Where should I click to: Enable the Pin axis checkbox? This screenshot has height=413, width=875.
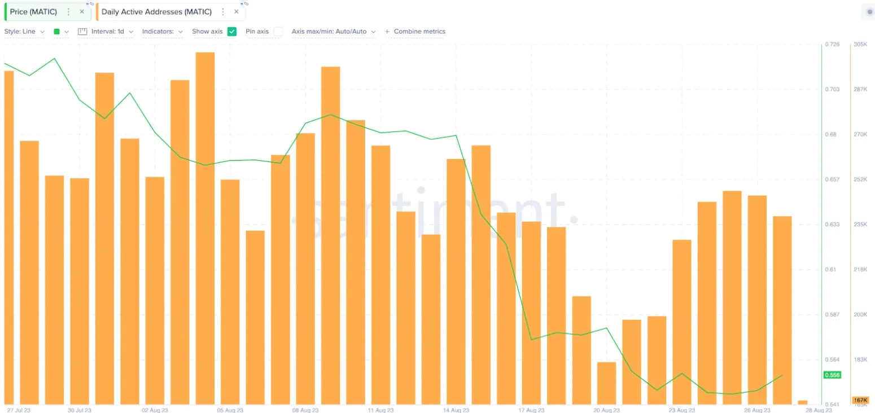click(x=278, y=32)
